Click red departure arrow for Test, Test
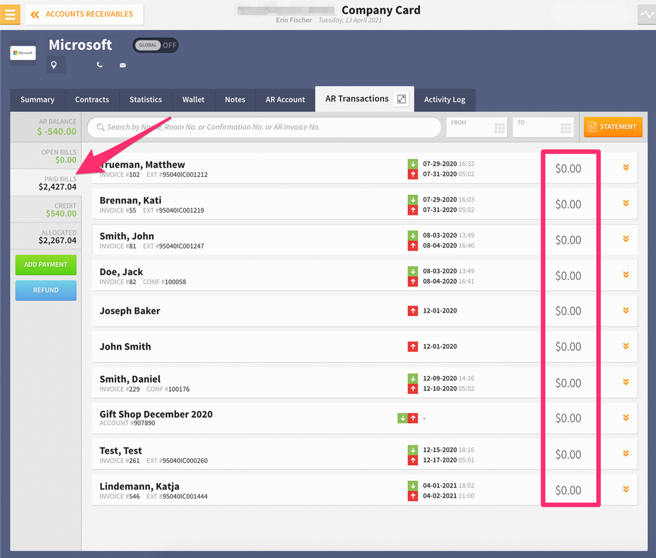656x558 pixels. pos(413,460)
